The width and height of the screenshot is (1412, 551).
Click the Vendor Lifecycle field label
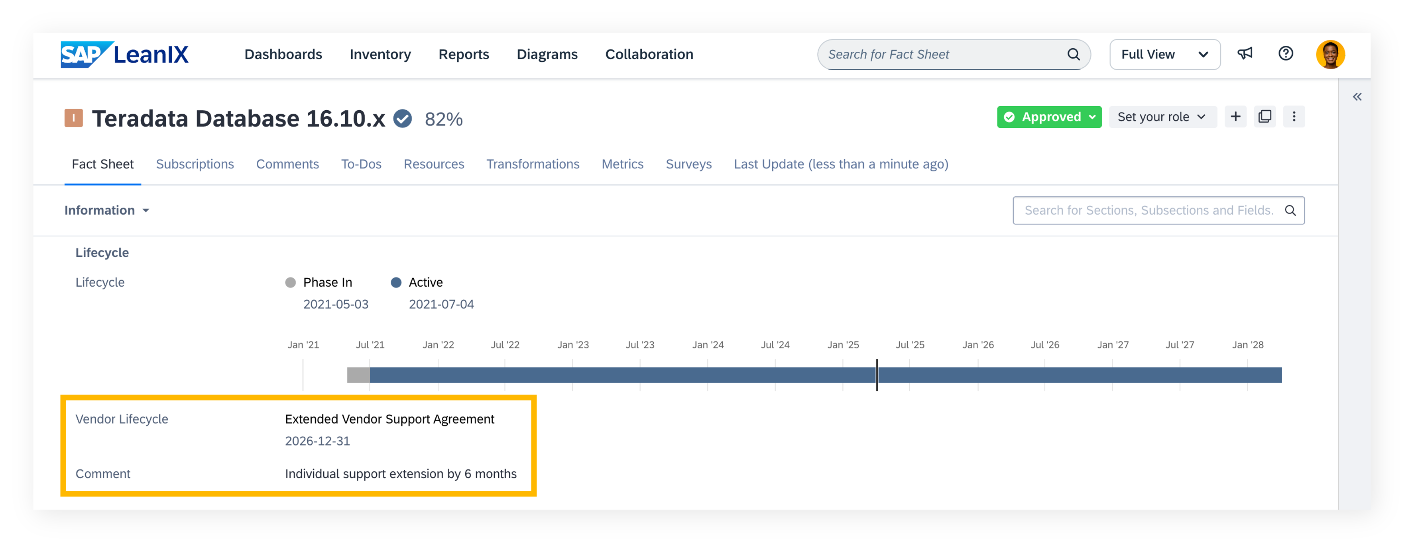122,419
